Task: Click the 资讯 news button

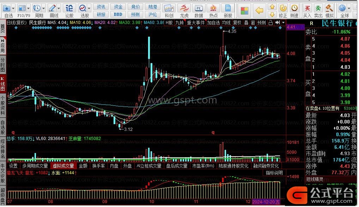Action: tap(101, 7)
